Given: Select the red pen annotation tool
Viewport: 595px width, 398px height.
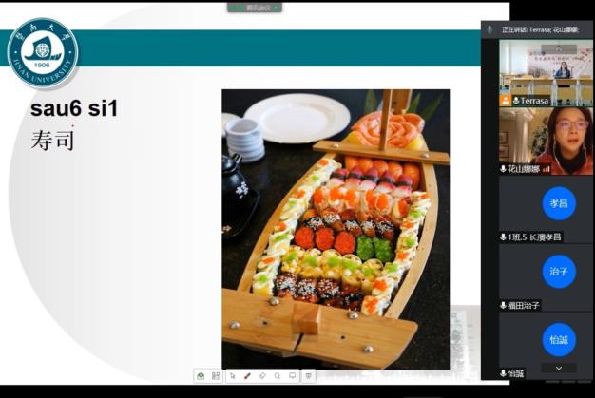Looking at the screenshot, I should (247, 375).
